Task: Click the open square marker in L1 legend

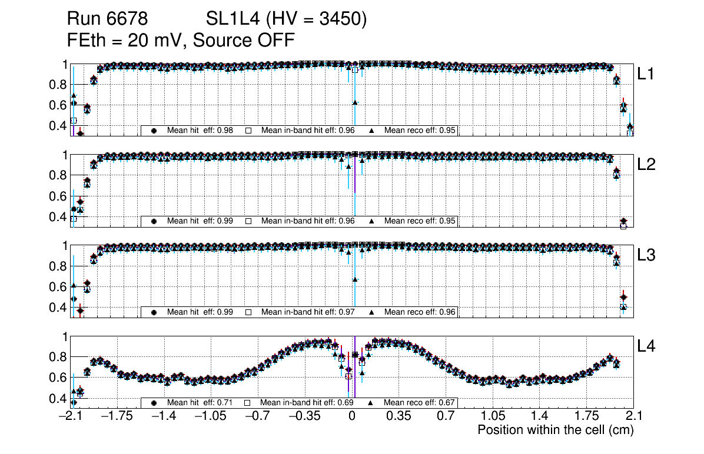Action: pyautogui.click(x=248, y=131)
